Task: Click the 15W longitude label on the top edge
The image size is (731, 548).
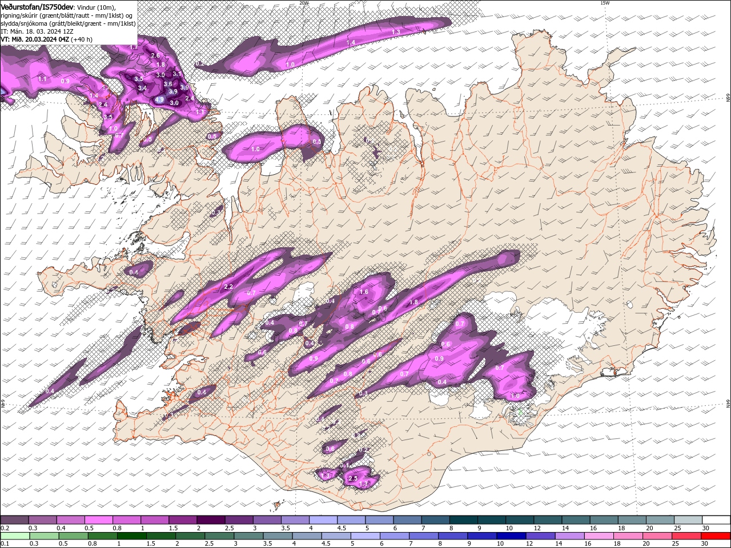Action: click(605, 3)
